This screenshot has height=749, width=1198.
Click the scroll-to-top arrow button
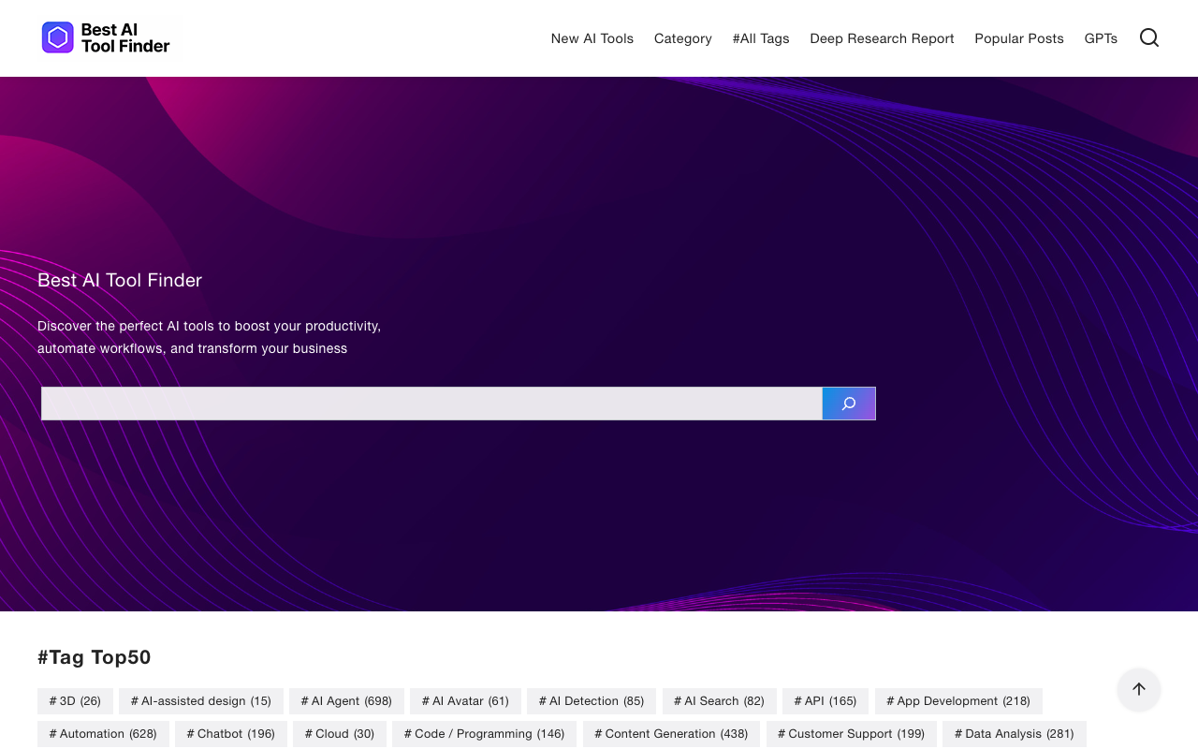point(1138,689)
